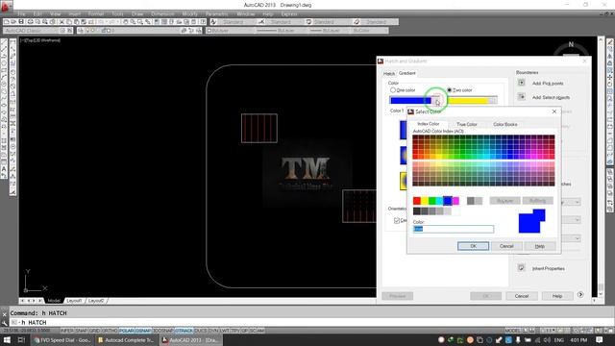Select the Multiline Text A tool
615x346 pixels.
pos(4,169)
